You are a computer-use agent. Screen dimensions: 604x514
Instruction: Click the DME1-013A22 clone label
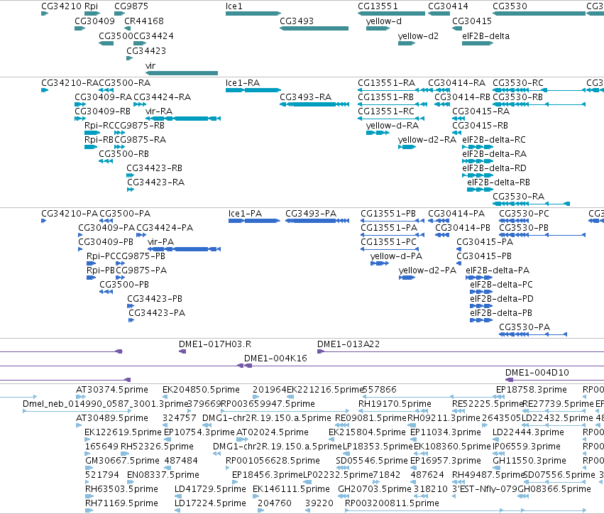[x=348, y=344]
